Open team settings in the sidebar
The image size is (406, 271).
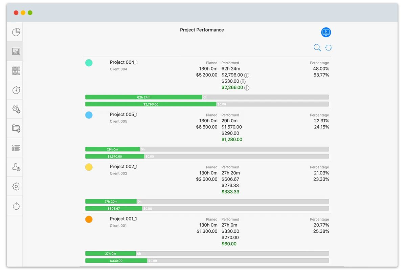(x=16, y=109)
